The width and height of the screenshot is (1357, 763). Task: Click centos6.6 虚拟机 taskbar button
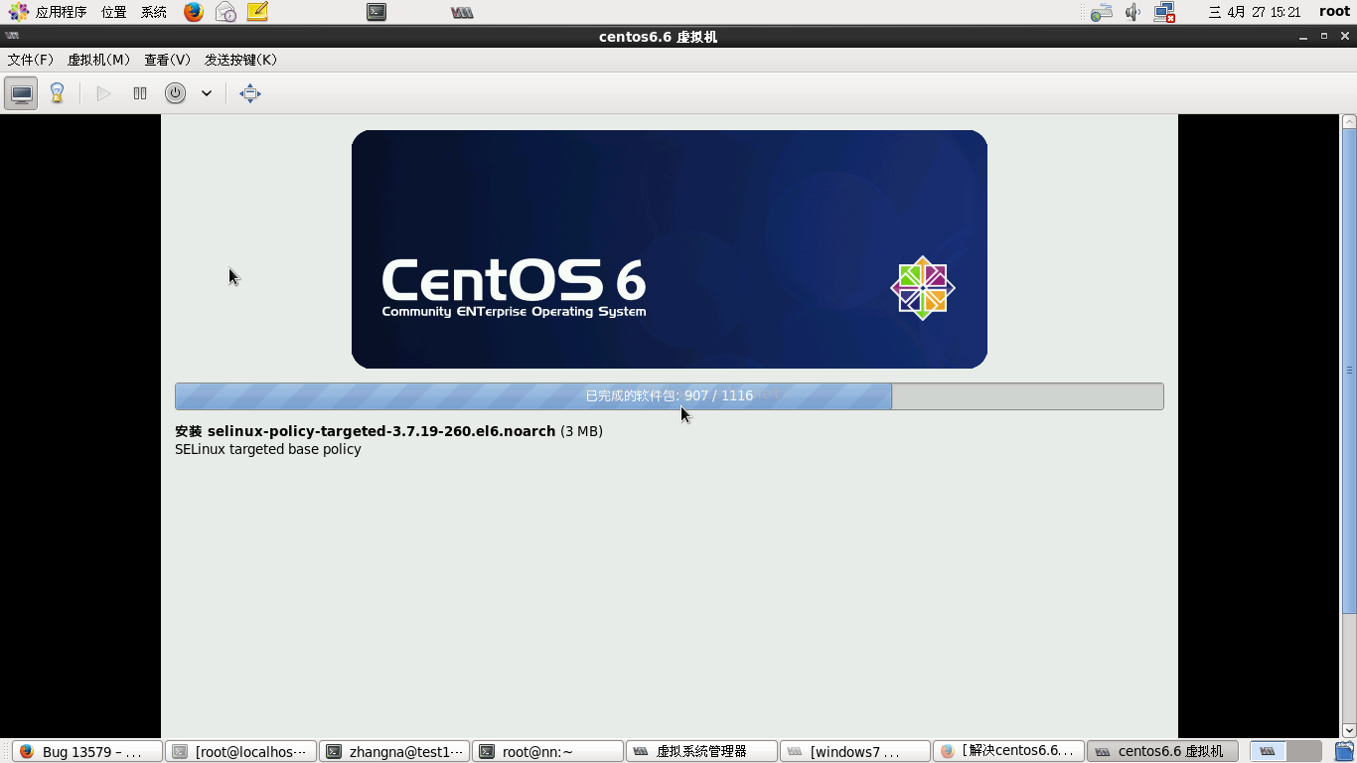1162,751
